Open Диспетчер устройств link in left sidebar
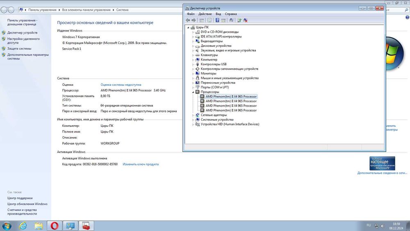Screen dimensions: 410x231 coord(22,33)
